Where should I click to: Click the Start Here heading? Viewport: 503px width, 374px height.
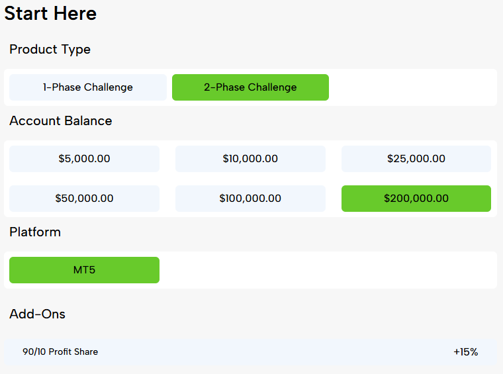point(50,13)
